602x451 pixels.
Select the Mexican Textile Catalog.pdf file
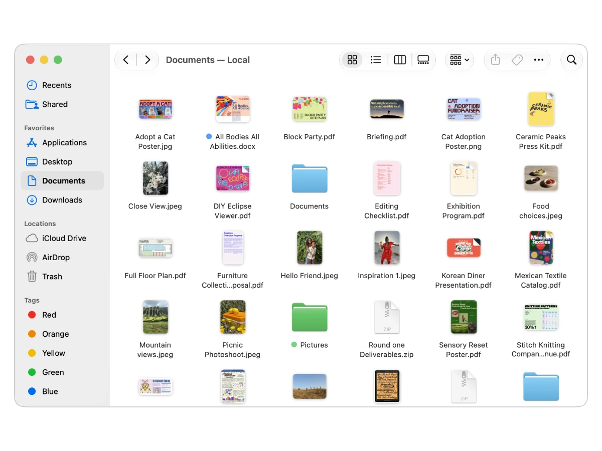tap(541, 248)
